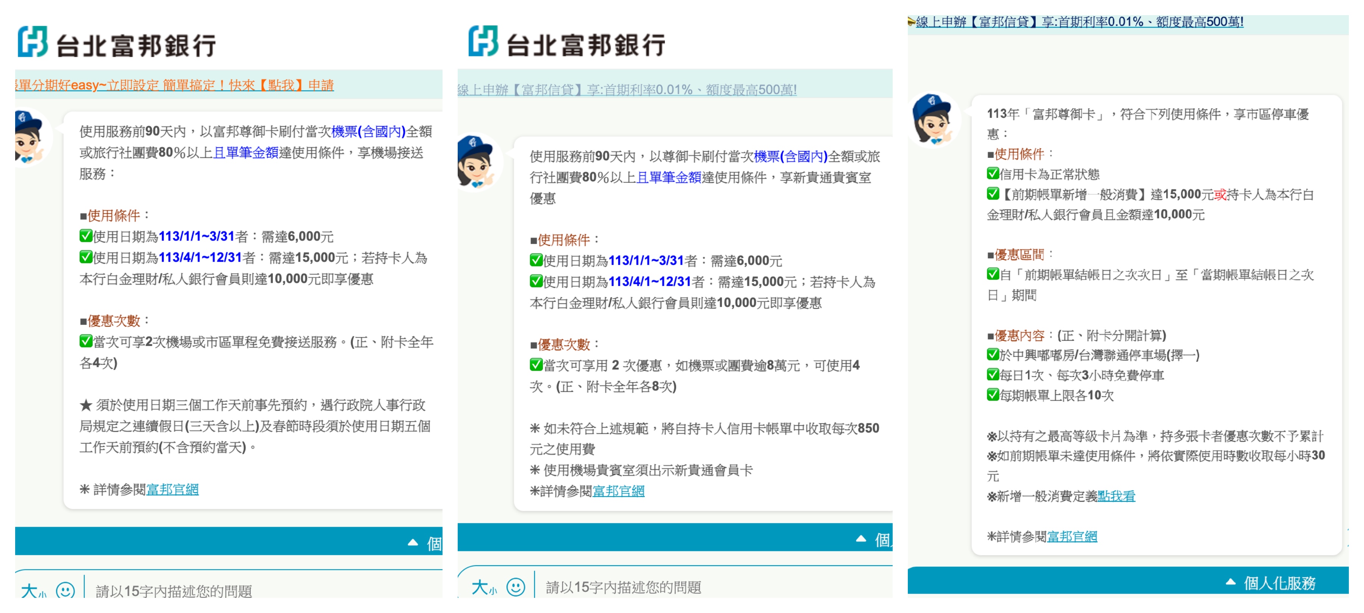Open the 富邦信貸 banner link in middle panel
The image size is (1364, 613).
[627, 89]
